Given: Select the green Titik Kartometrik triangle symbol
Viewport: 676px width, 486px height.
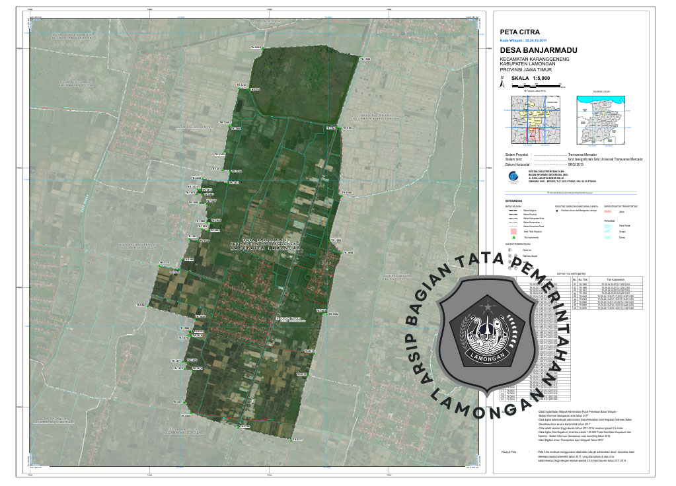Looking at the screenshot, I should coord(513,237).
